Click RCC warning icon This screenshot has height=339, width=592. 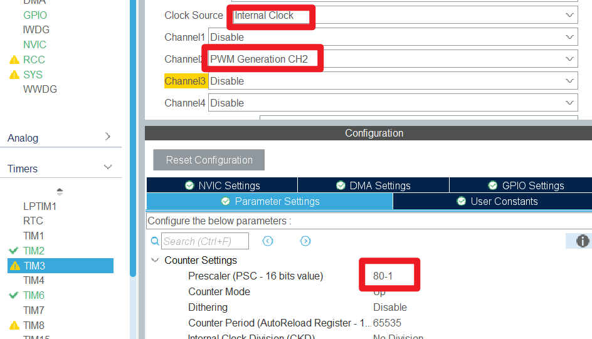[x=14, y=60]
